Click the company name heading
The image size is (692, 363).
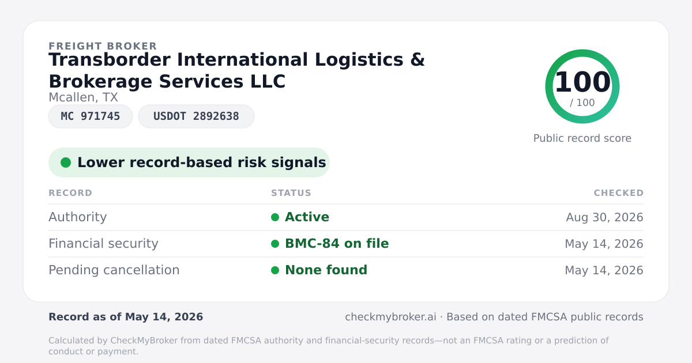click(236, 70)
